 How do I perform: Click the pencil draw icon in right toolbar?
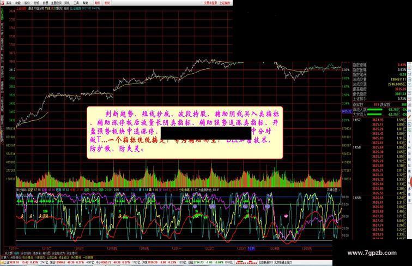pyautogui.click(x=409, y=117)
